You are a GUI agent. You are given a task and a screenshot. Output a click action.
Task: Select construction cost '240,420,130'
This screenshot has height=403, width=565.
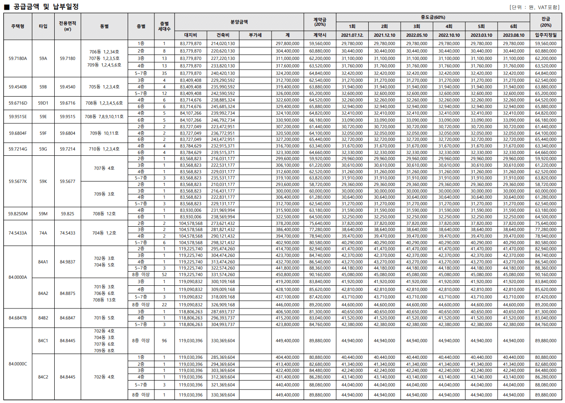click(223, 73)
